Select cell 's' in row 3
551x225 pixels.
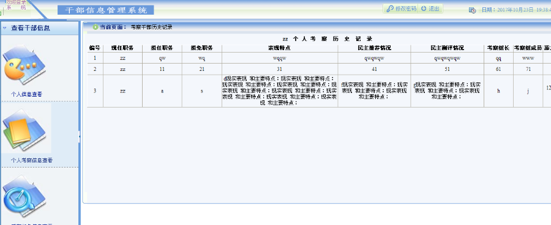pyautogui.click(x=201, y=91)
